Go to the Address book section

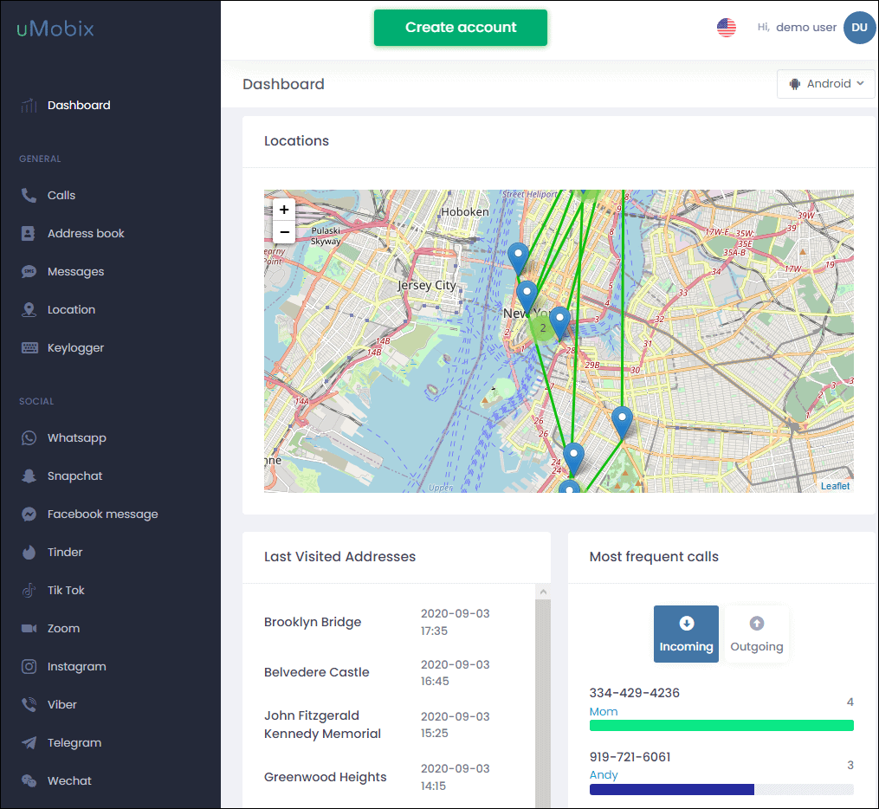coord(86,234)
